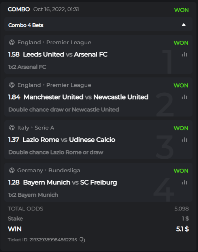Click the 1x2 Arsenal FC selection text
Viewport: 198px width, 252px height.
tap(27, 67)
